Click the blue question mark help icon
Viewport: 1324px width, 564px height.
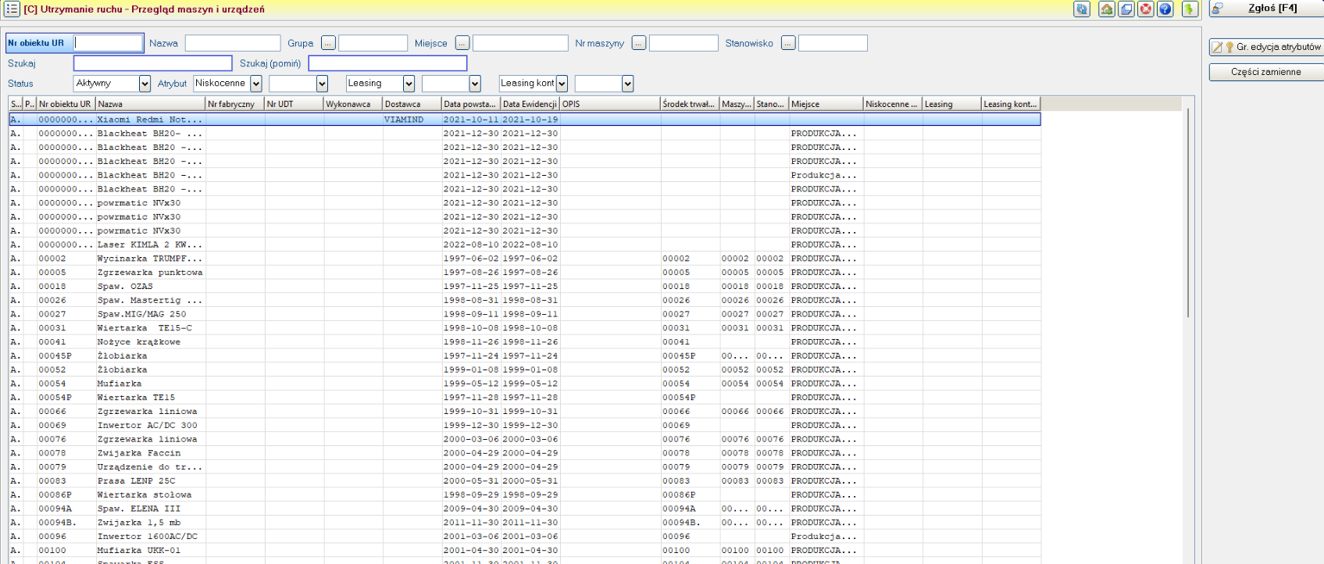pos(1165,9)
